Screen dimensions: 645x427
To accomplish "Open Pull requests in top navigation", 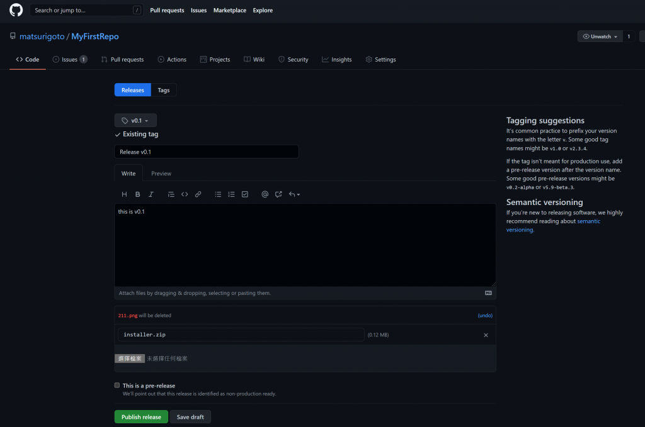I will (167, 10).
